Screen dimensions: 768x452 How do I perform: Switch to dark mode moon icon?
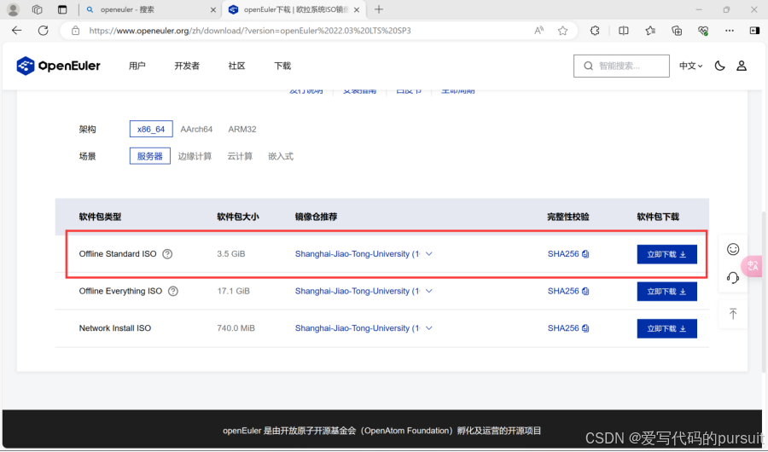(x=719, y=66)
